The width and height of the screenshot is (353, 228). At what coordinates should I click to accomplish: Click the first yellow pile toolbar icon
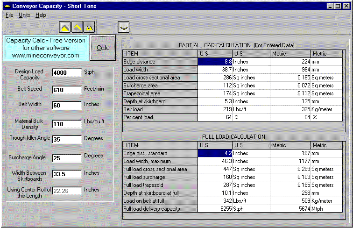[x=65, y=27]
